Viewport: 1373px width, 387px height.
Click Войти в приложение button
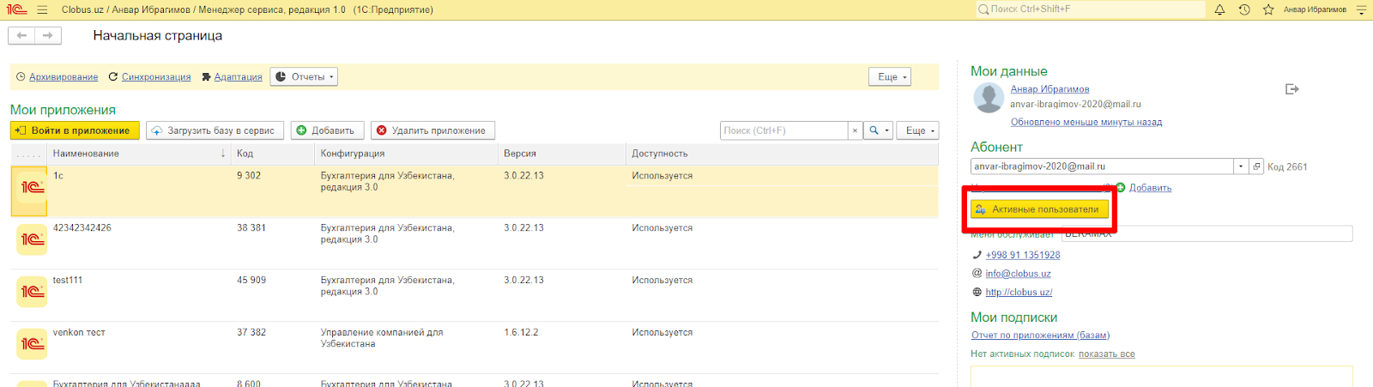[x=75, y=130]
